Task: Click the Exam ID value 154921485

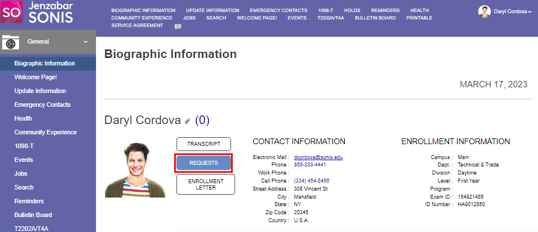Action: tap(471, 197)
